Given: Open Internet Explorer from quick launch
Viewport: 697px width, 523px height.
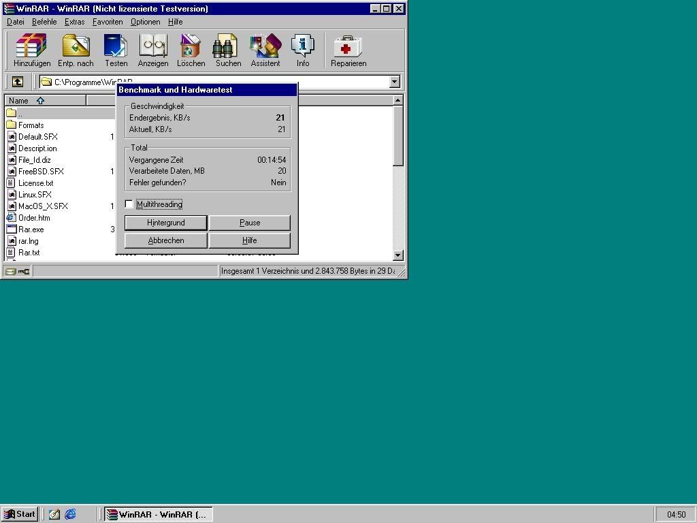Looking at the screenshot, I should 70,514.
